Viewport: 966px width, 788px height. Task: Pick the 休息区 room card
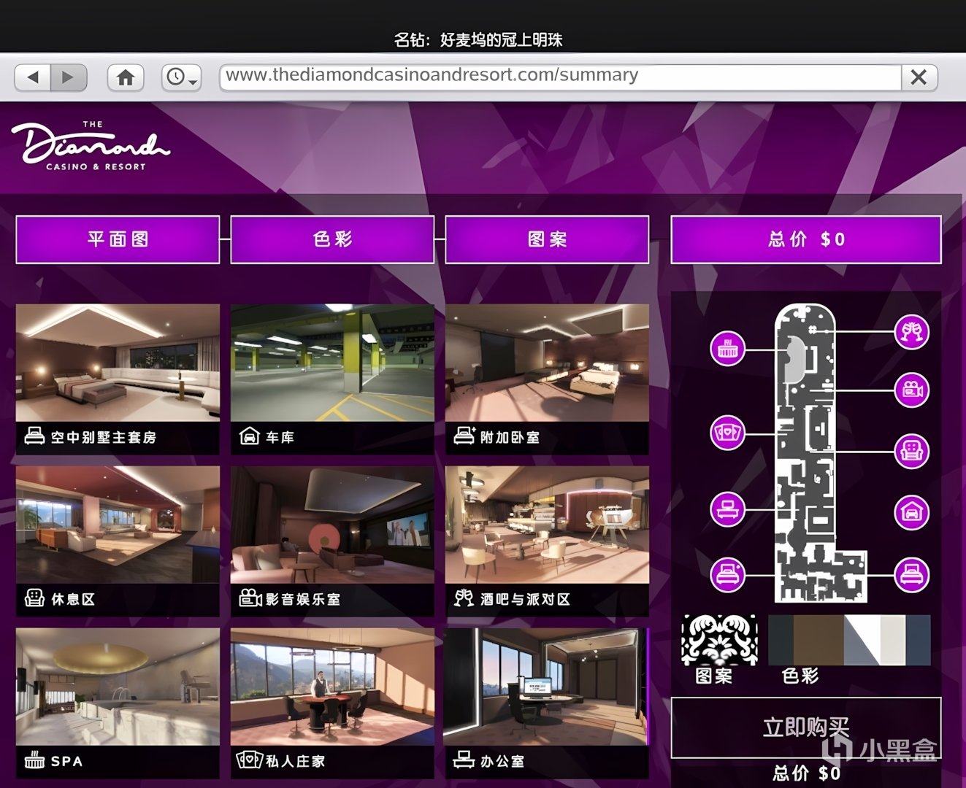point(118,541)
